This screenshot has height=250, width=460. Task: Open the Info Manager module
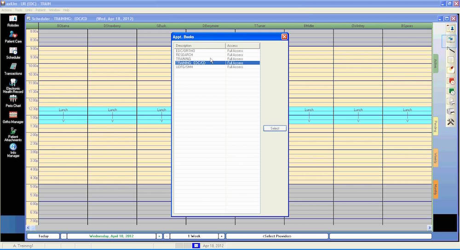coord(13,151)
